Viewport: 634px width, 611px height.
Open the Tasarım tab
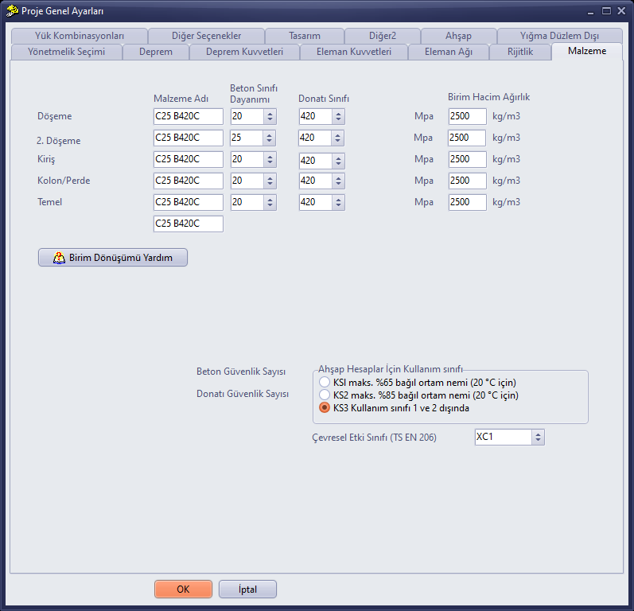click(x=305, y=36)
